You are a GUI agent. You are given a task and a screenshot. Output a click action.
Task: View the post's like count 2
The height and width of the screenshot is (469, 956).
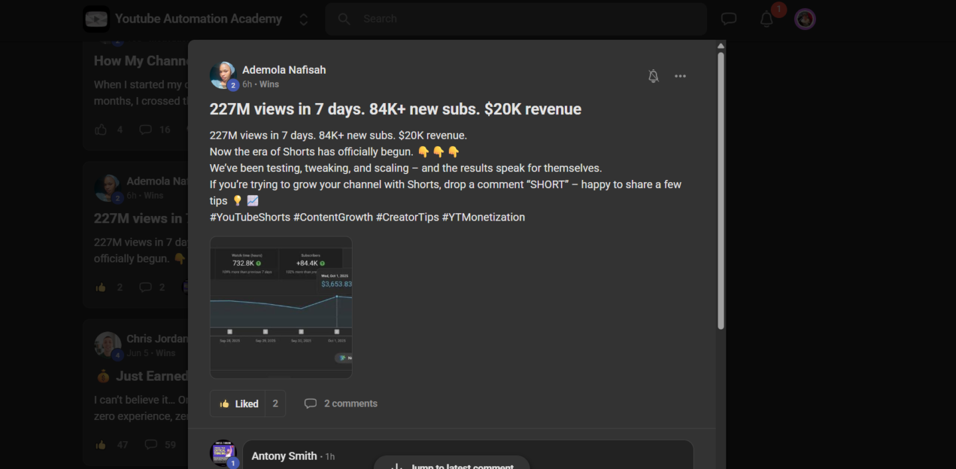point(276,403)
